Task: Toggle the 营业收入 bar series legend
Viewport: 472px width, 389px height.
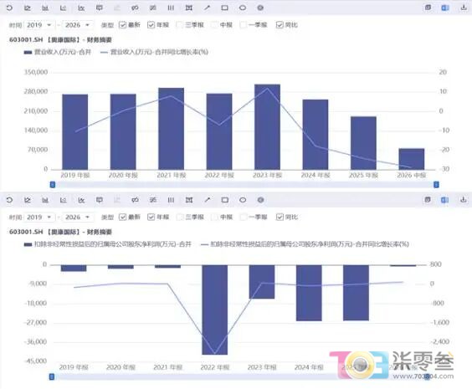Action: tap(58, 52)
